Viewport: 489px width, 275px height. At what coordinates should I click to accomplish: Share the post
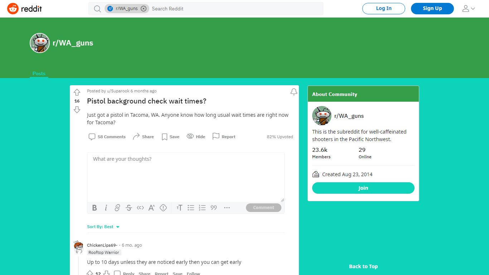pos(143,137)
